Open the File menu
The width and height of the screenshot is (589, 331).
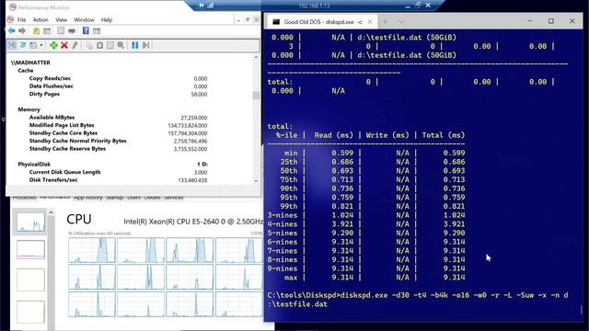(x=21, y=19)
